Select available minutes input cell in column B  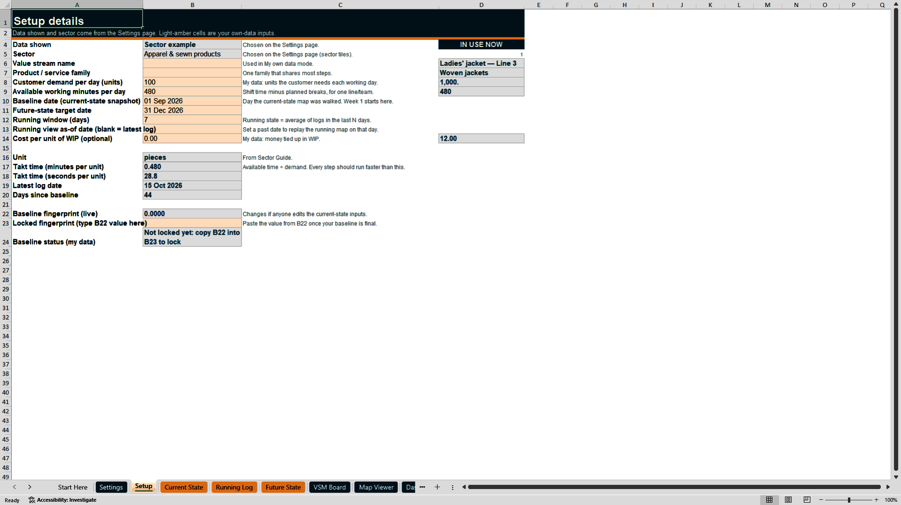pyautogui.click(x=192, y=92)
